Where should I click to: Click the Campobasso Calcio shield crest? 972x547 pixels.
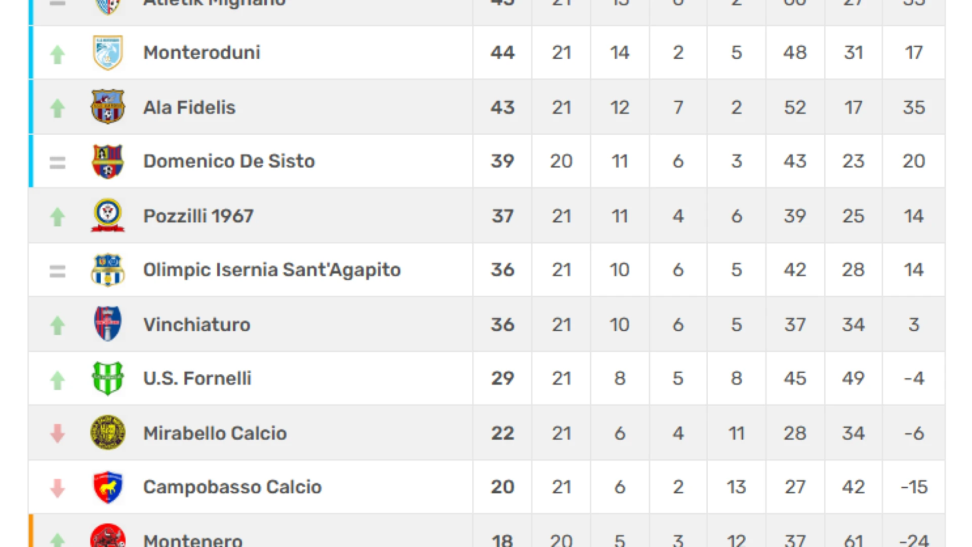pos(108,487)
